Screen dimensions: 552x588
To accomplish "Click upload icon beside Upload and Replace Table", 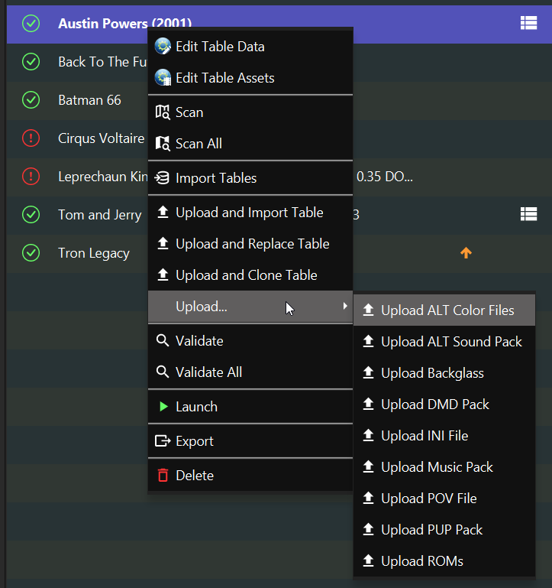I will coord(163,243).
